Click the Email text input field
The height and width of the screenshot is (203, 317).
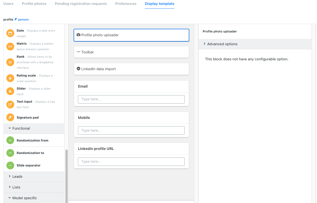[131, 99]
